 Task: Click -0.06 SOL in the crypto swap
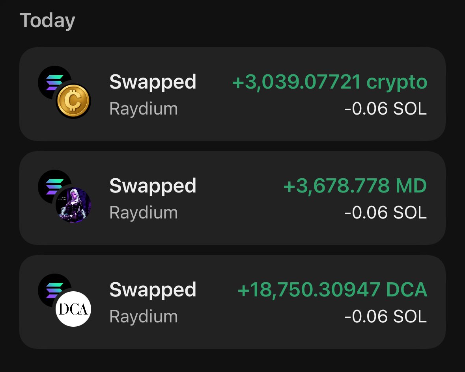[385, 109]
